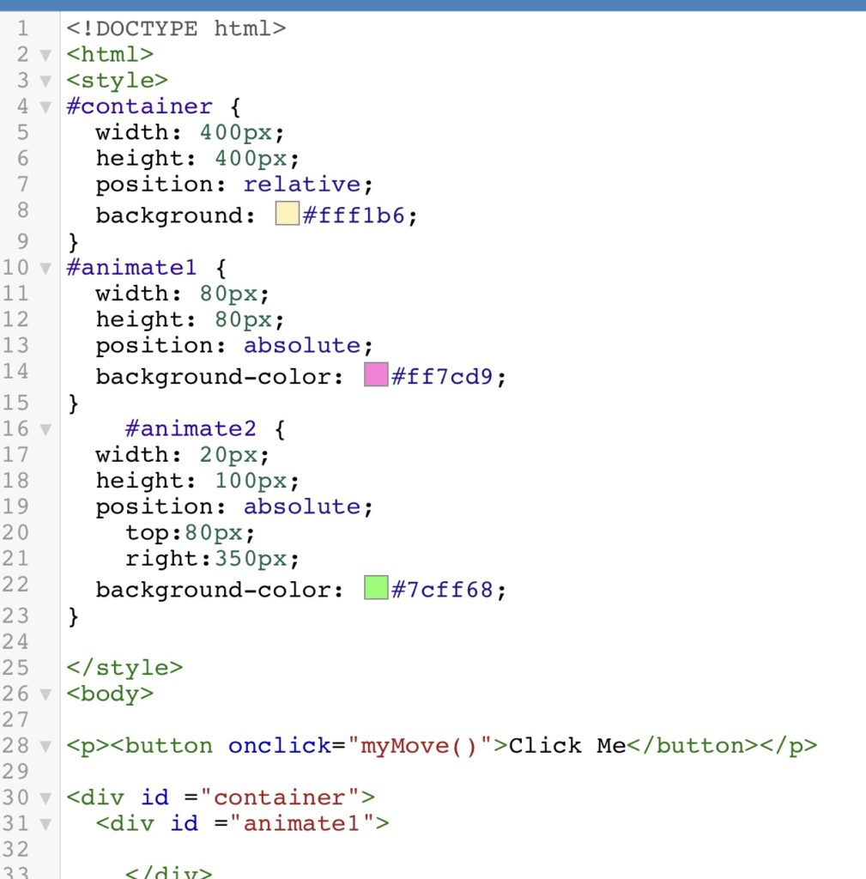The height and width of the screenshot is (879, 866).
Task: Click the opening <html> tag on line 2
Action: tap(110, 54)
